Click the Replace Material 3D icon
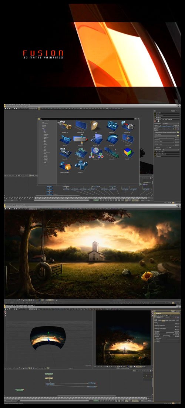Screen dimensions: 185x408 (65, 166)
